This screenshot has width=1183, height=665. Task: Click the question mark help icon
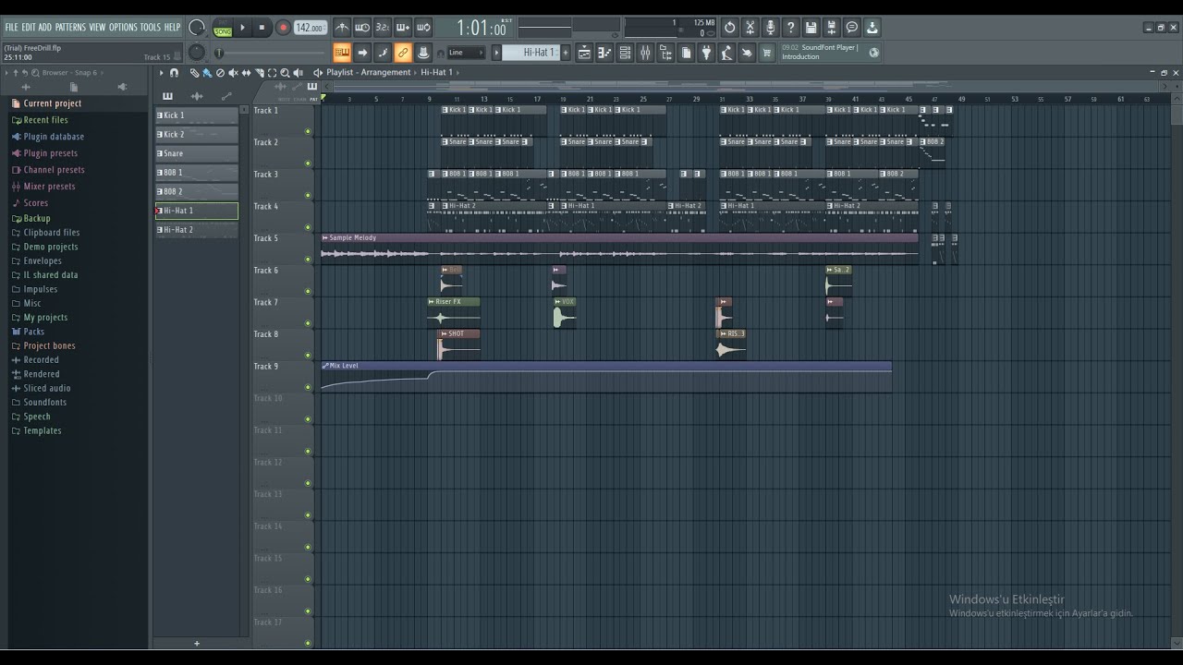[x=790, y=28]
